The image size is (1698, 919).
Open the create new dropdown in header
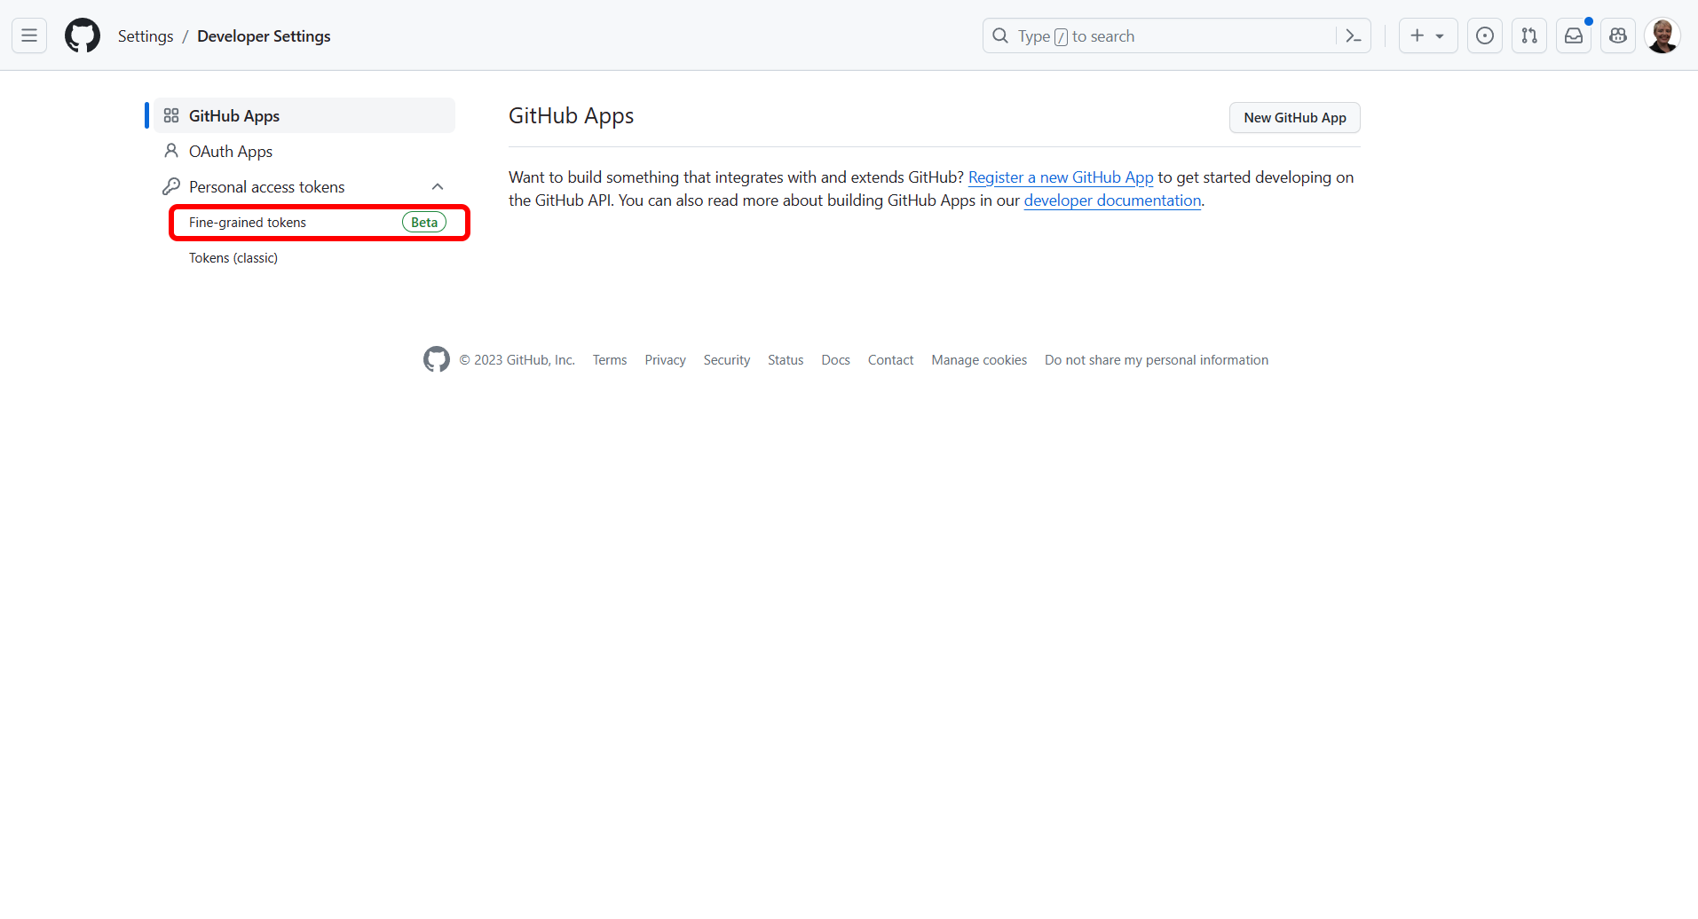pyautogui.click(x=1427, y=35)
